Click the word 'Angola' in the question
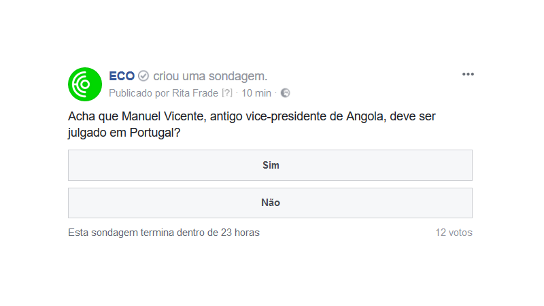Image resolution: width=544 pixels, height=306 pixels. [x=364, y=117]
